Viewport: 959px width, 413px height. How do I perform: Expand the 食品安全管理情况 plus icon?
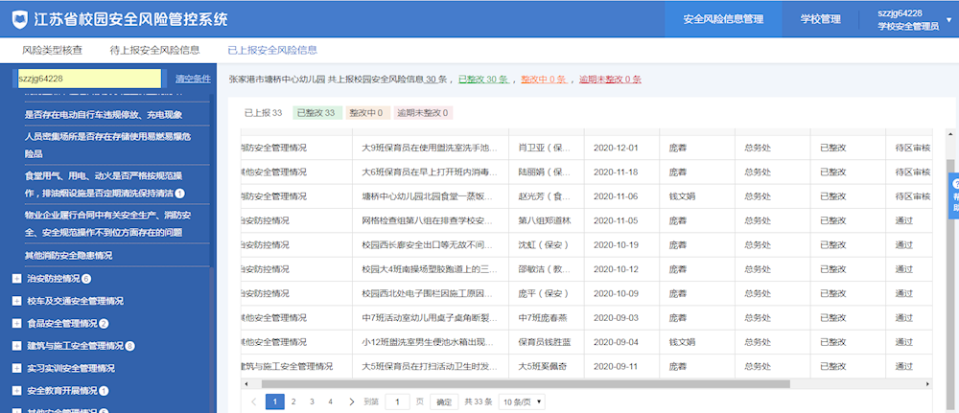click(x=16, y=324)
